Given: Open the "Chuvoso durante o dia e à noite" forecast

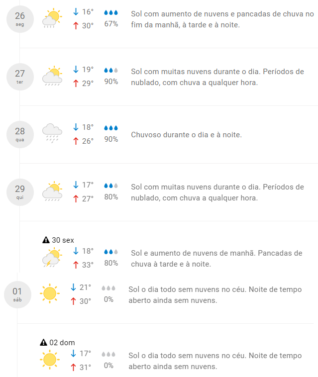Looking at the screenshot, I should 186,135.
